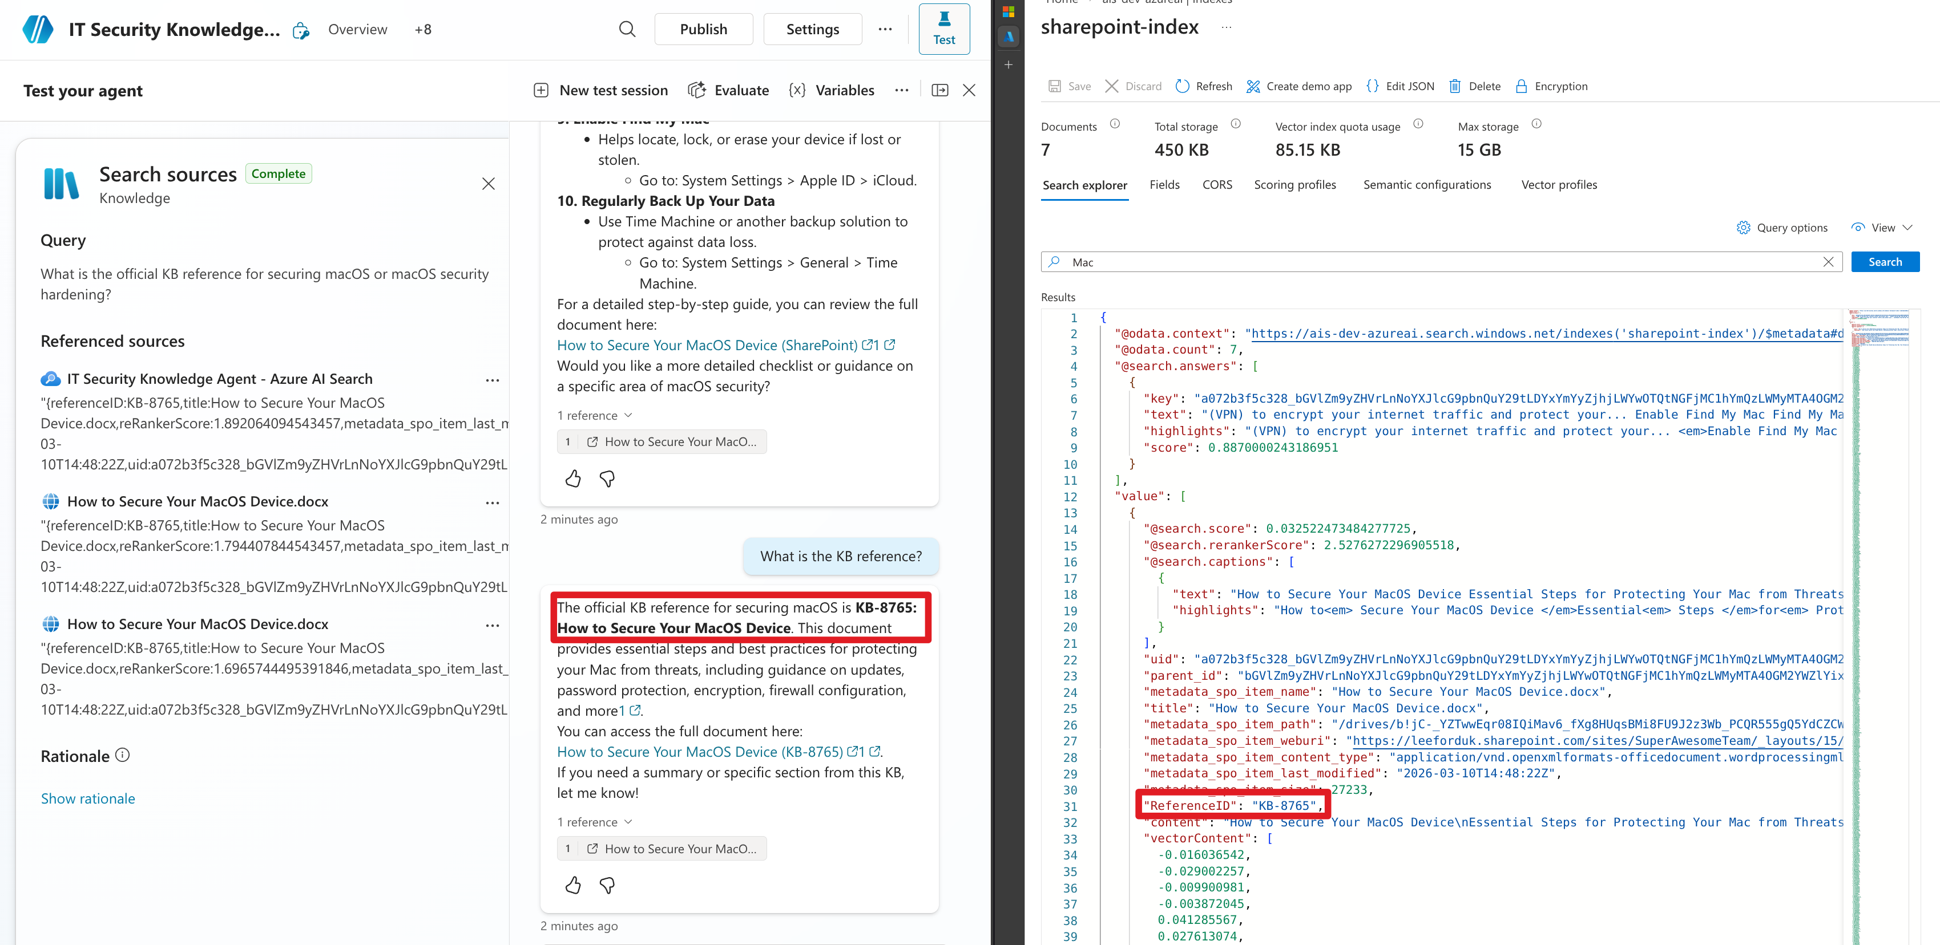1940x945 pixels.
Task: Give thumbs up to the KB-8765 answer
Action: pos(572,886)
